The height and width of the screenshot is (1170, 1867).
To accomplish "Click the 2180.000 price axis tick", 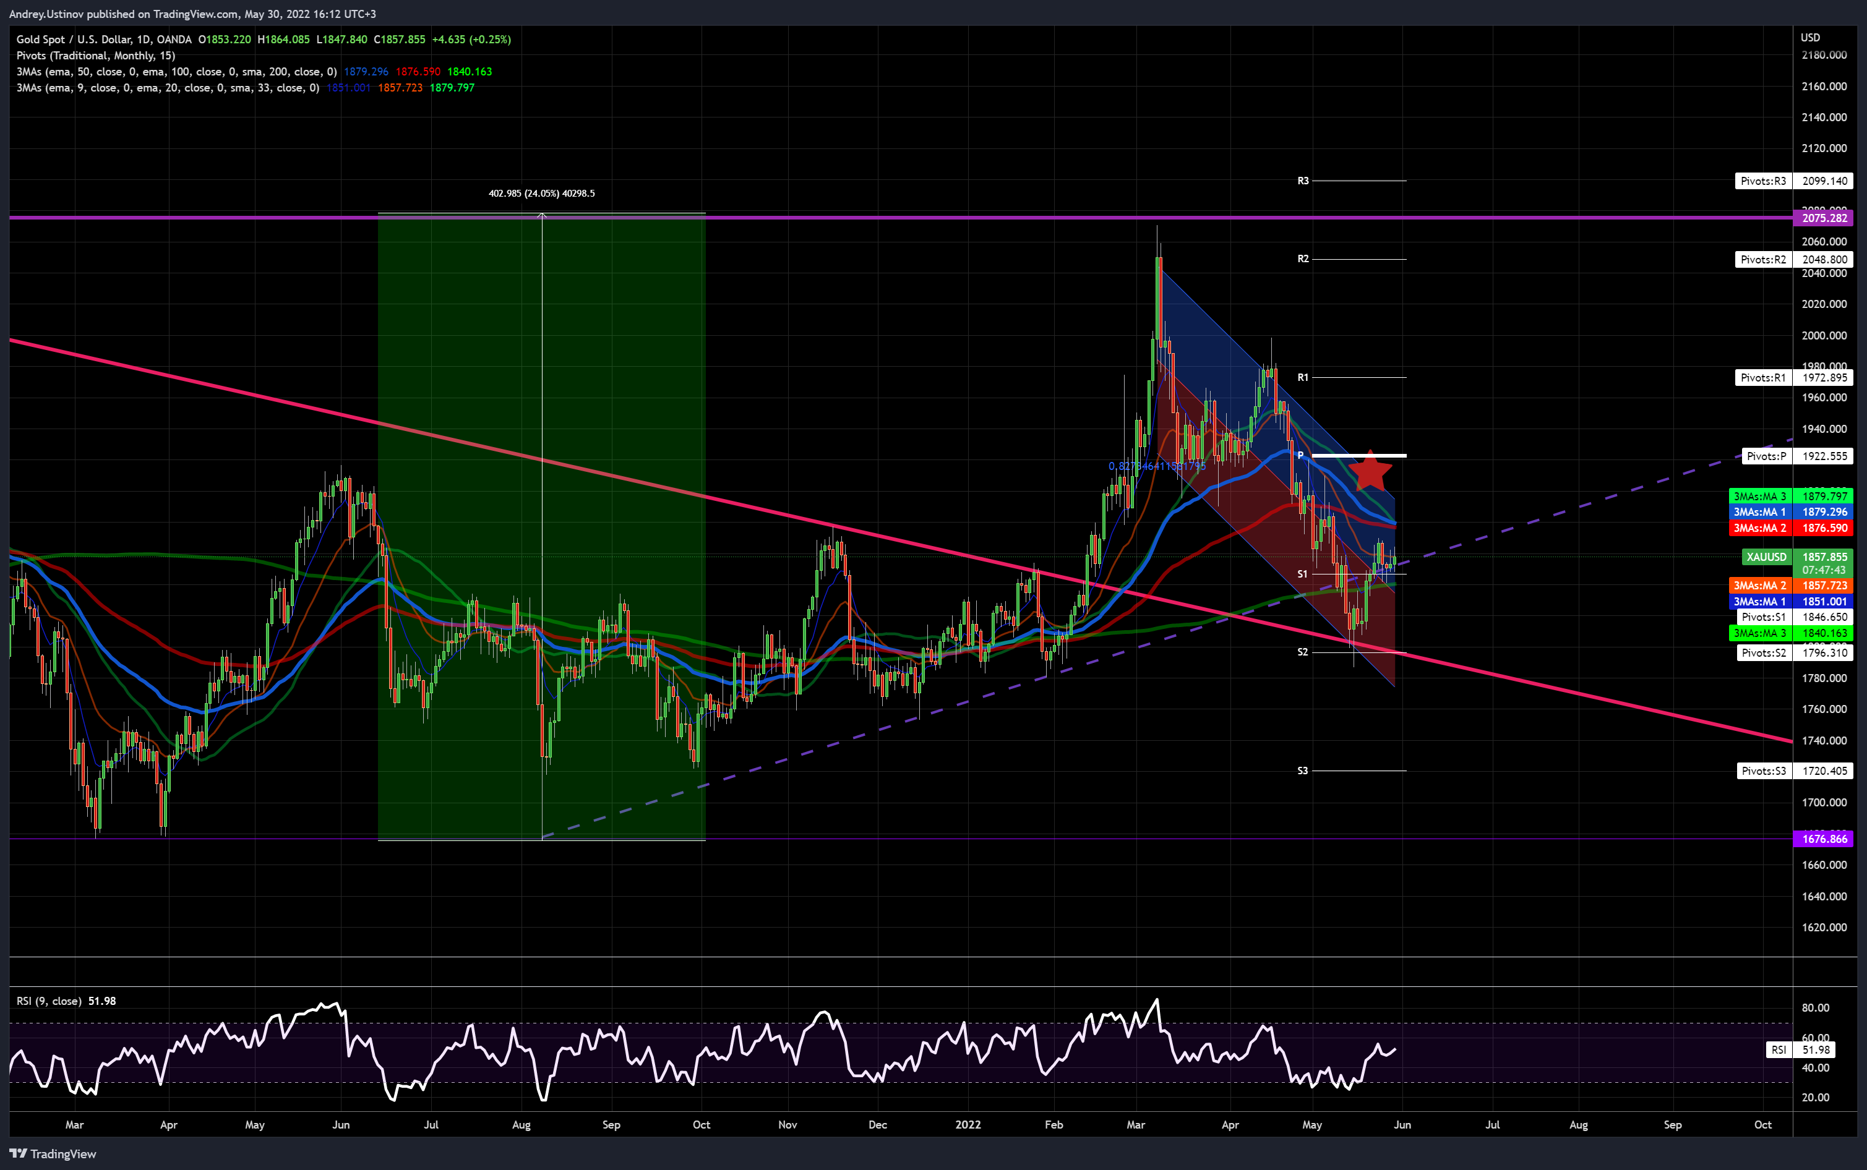I will click(1824, 56).
